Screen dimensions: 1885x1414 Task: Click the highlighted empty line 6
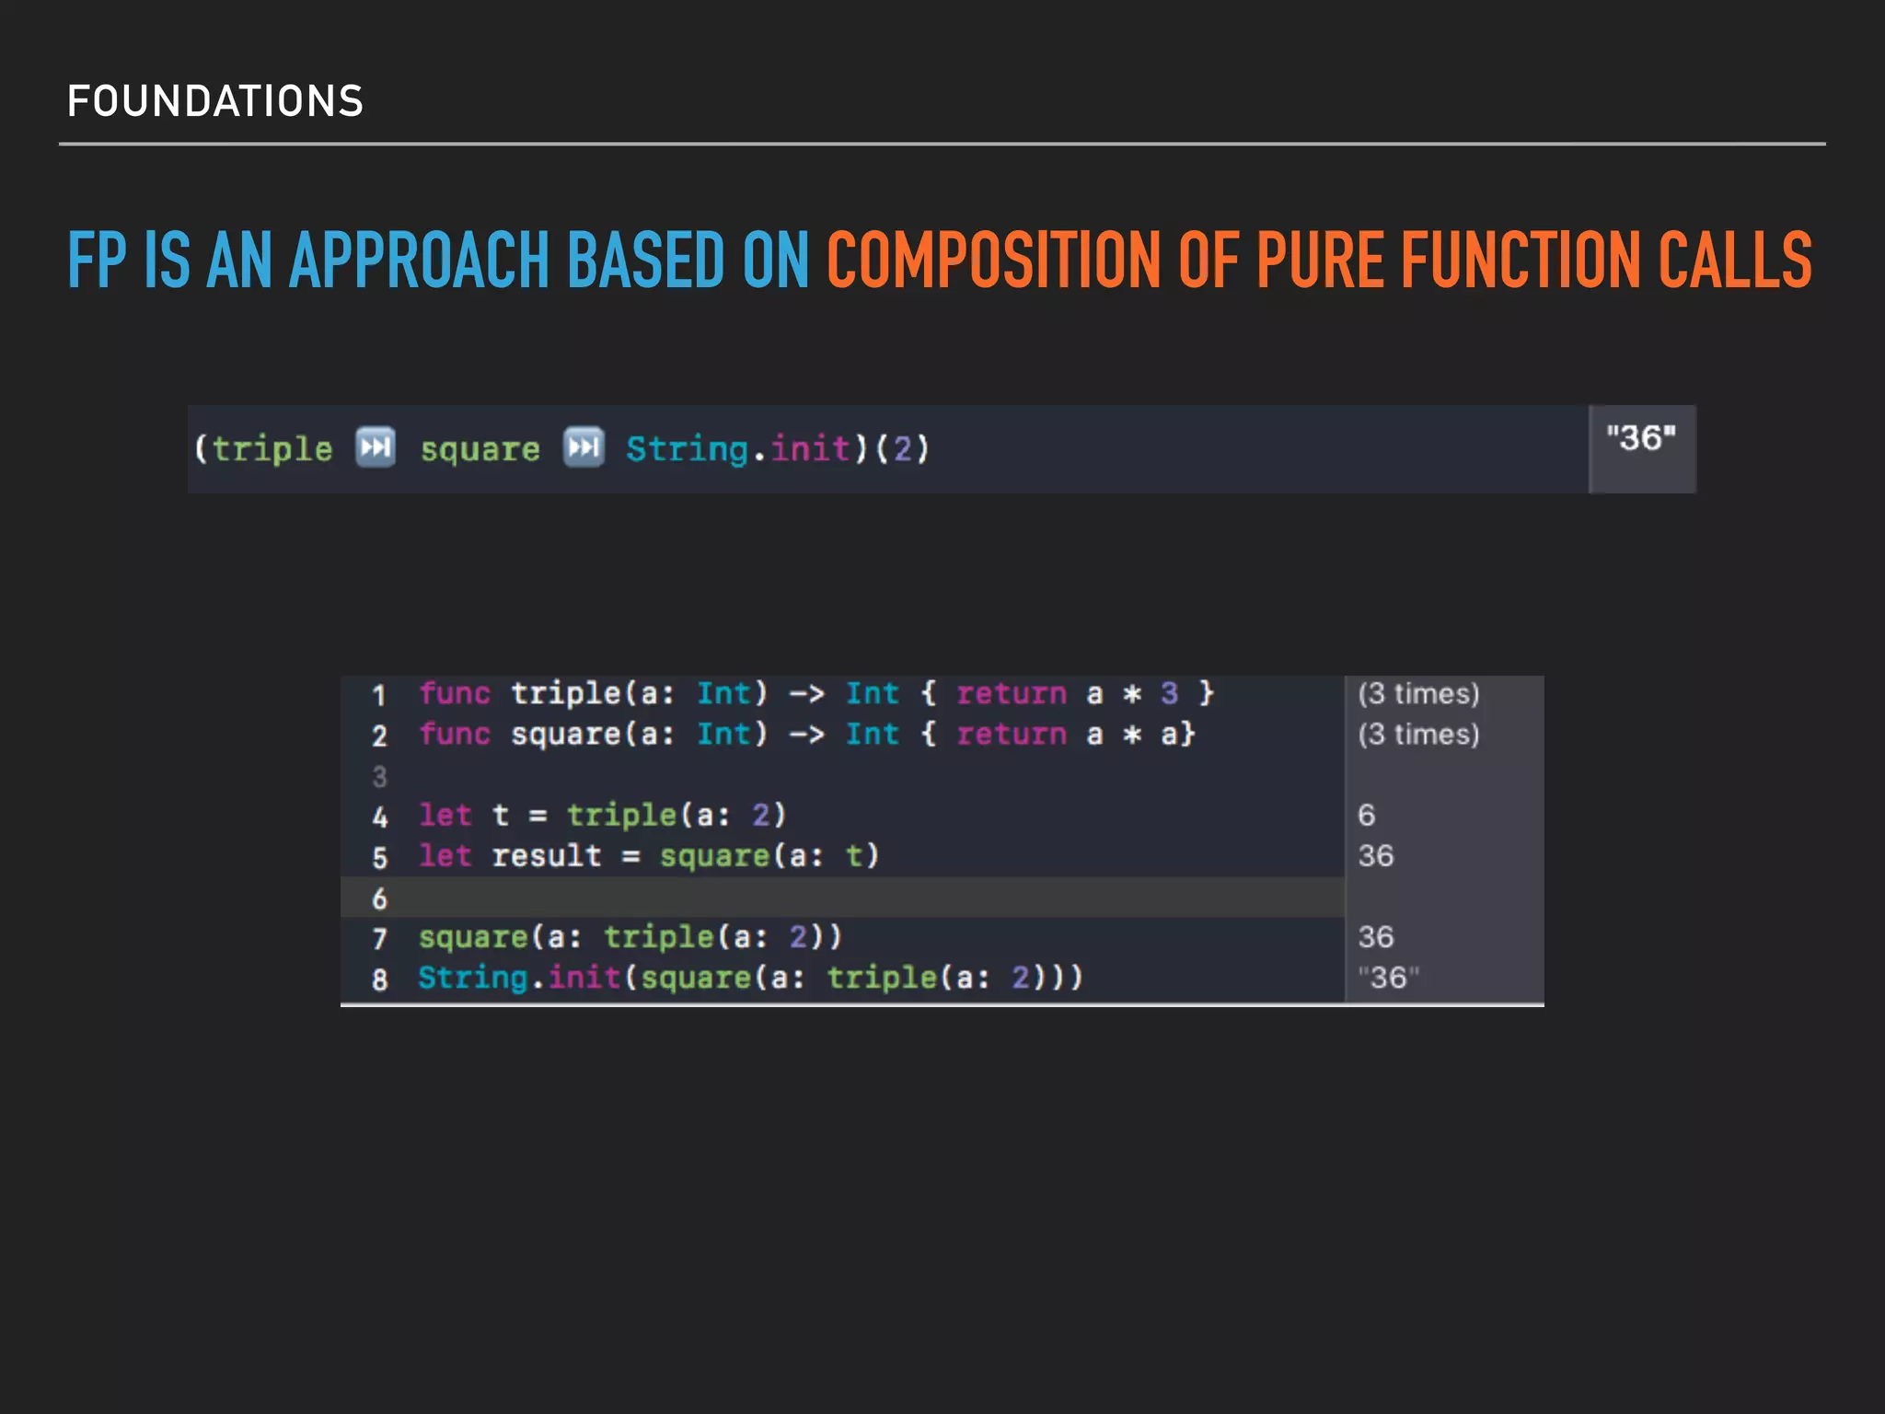tap(841, 898)
